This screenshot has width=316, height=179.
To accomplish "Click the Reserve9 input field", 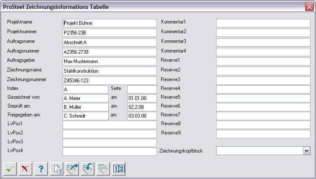I will [x=263, y=134].
